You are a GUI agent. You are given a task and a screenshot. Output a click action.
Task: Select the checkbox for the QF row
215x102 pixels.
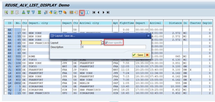6,86
